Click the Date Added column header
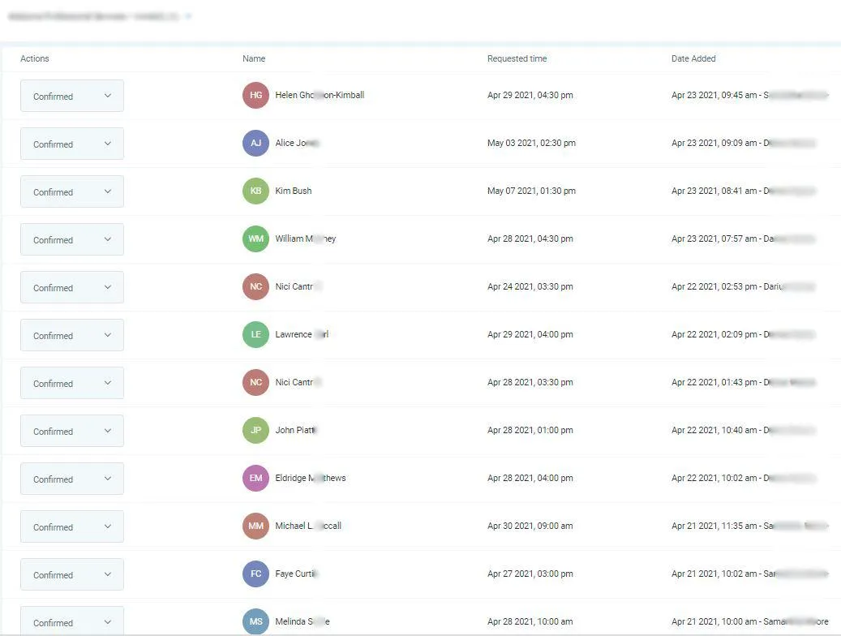Viewport: 841px width, 636px height. (693, 58)
